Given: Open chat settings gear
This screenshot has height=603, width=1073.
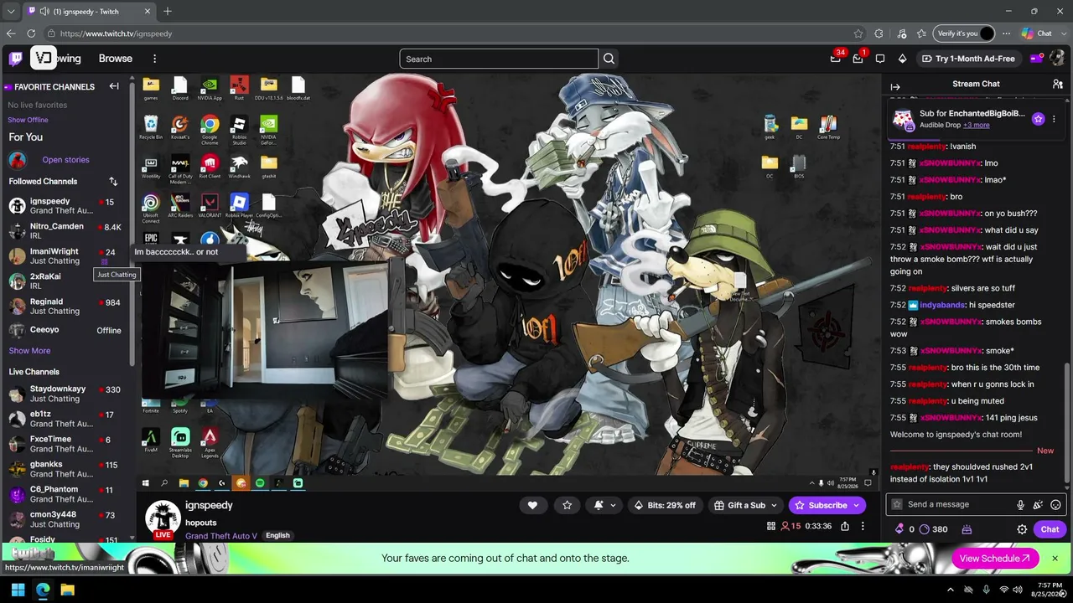Looking at the screenshot, I should point(1022,529).
